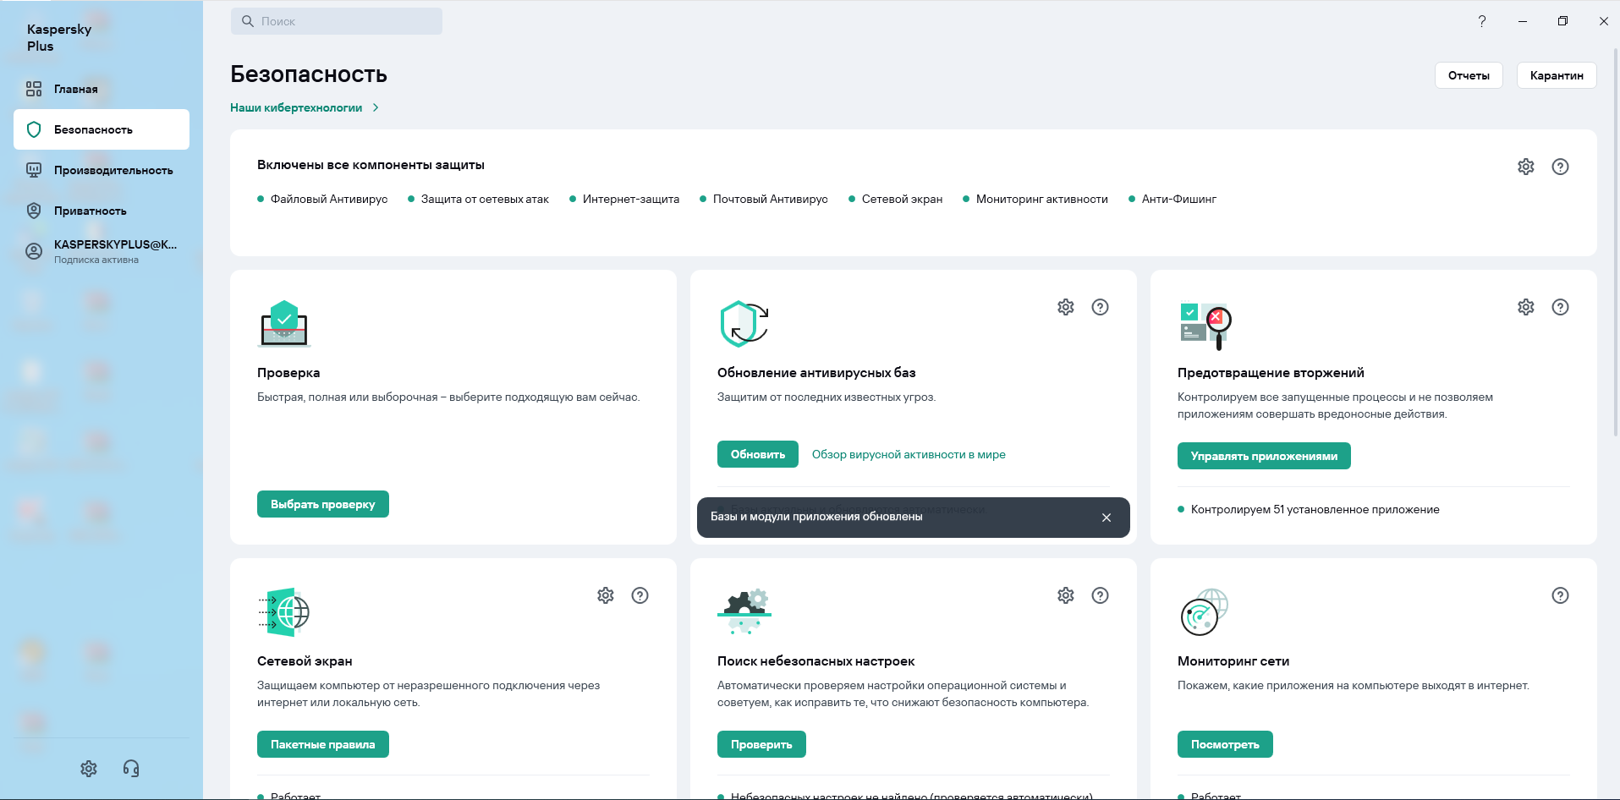This screenshot has width=1620, height=800.
Task: Open Наши кибертехнологии link
Action: (296, 107)
